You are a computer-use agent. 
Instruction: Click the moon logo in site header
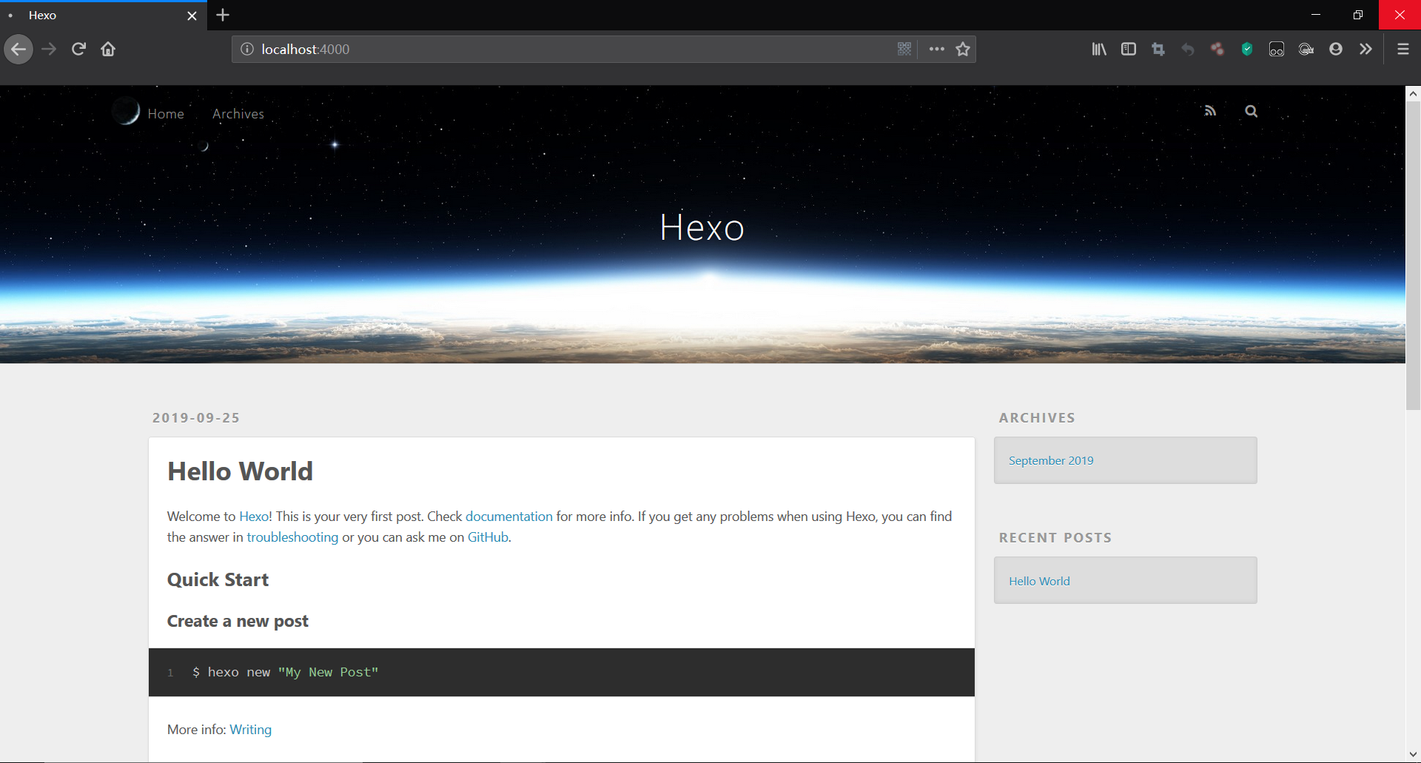(126, 111)
